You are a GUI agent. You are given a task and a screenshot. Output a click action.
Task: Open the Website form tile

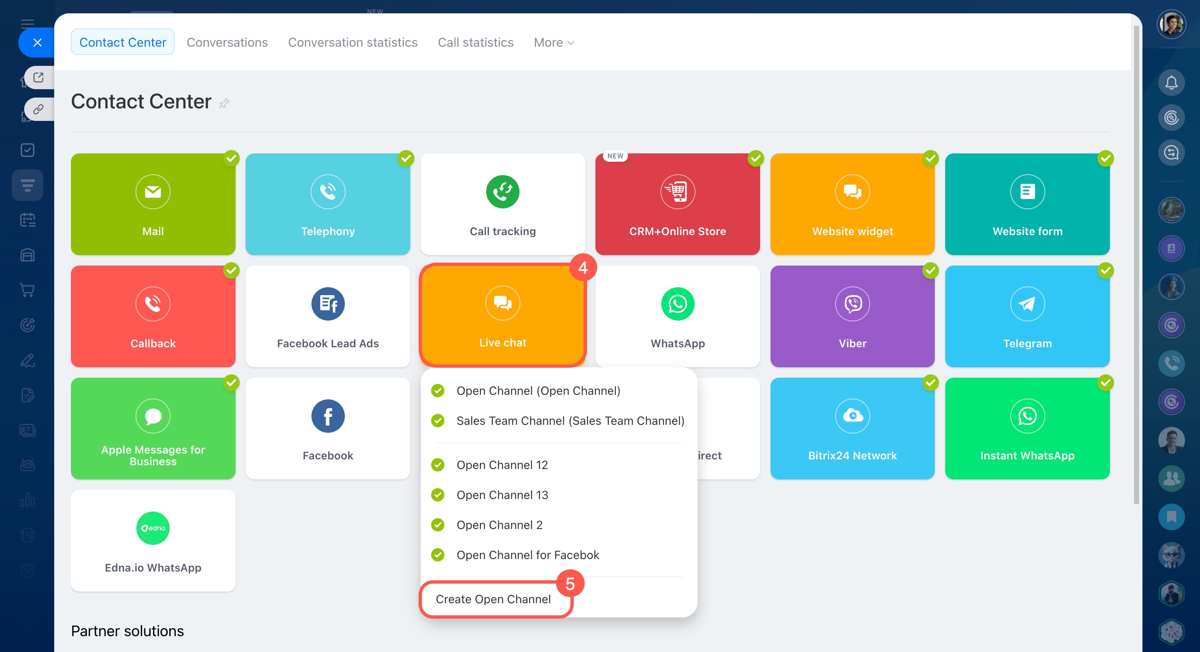[1027, 204]
